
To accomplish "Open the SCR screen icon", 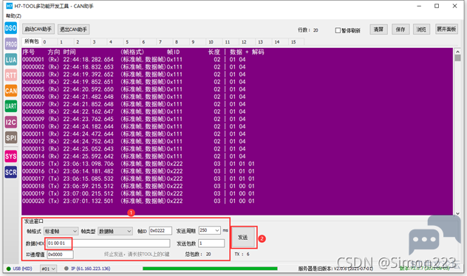I will tap(11, 172).
